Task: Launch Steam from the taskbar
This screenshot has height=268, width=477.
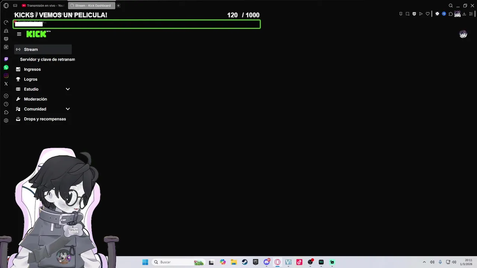Action: pyautogui.click(x=244, y=262)
